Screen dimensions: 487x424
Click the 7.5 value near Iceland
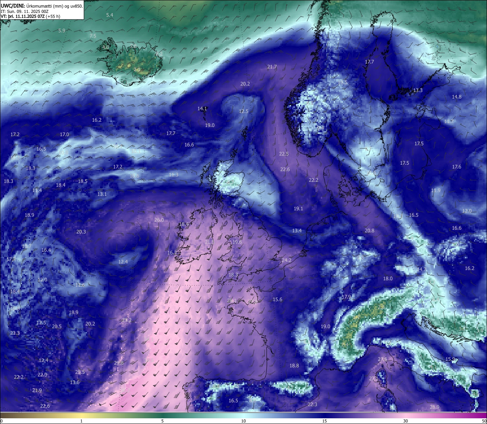pyautogui.click(x=93, y=36)
